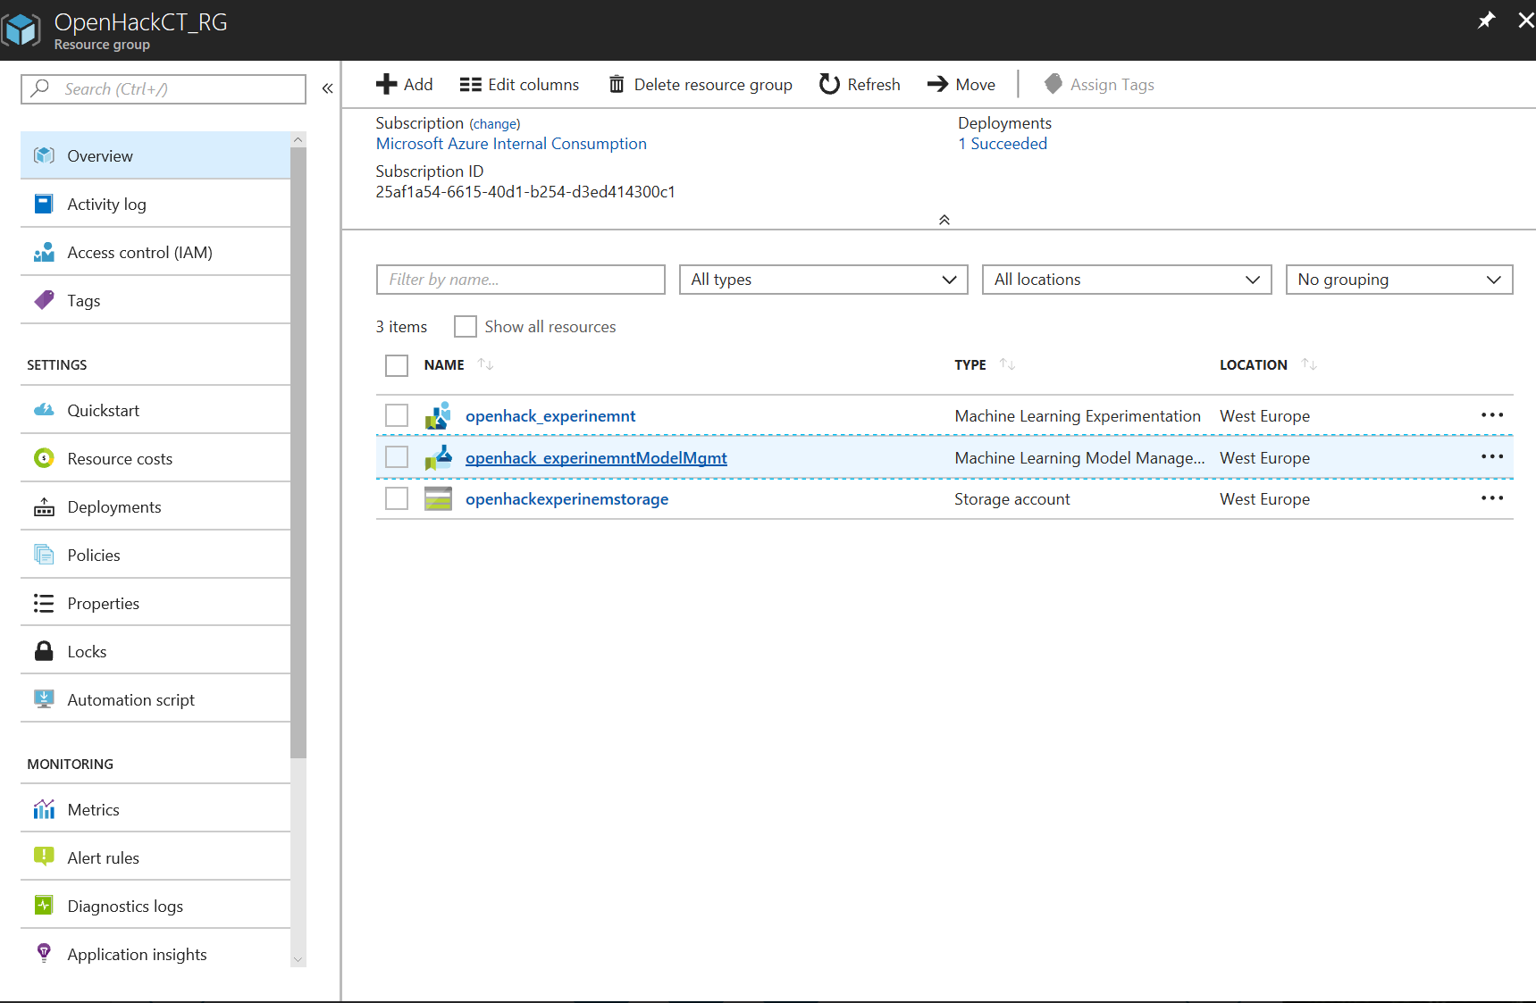This screenshot has height=1003, width=1536.
Task: Check the box for openhackexperinemstorage row
Action: point(397,498)
